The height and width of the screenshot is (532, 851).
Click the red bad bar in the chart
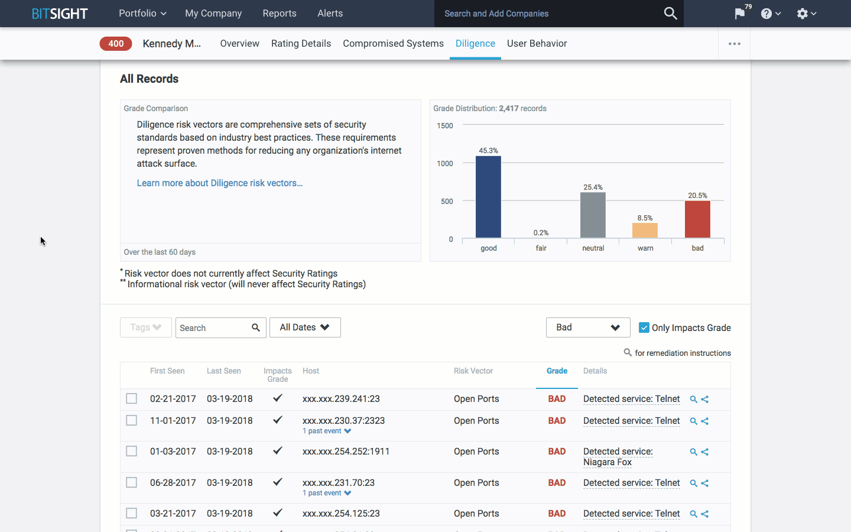(697, 219)
